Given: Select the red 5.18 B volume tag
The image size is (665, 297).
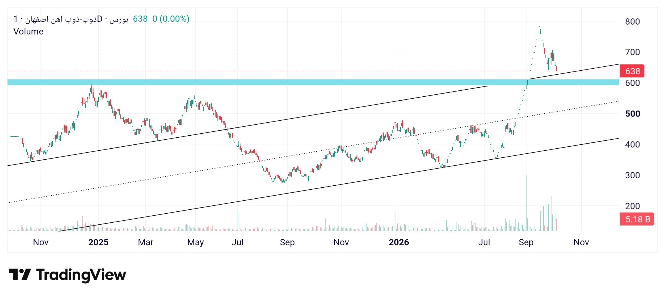Looking at the screenshot, I should point(637,219).
